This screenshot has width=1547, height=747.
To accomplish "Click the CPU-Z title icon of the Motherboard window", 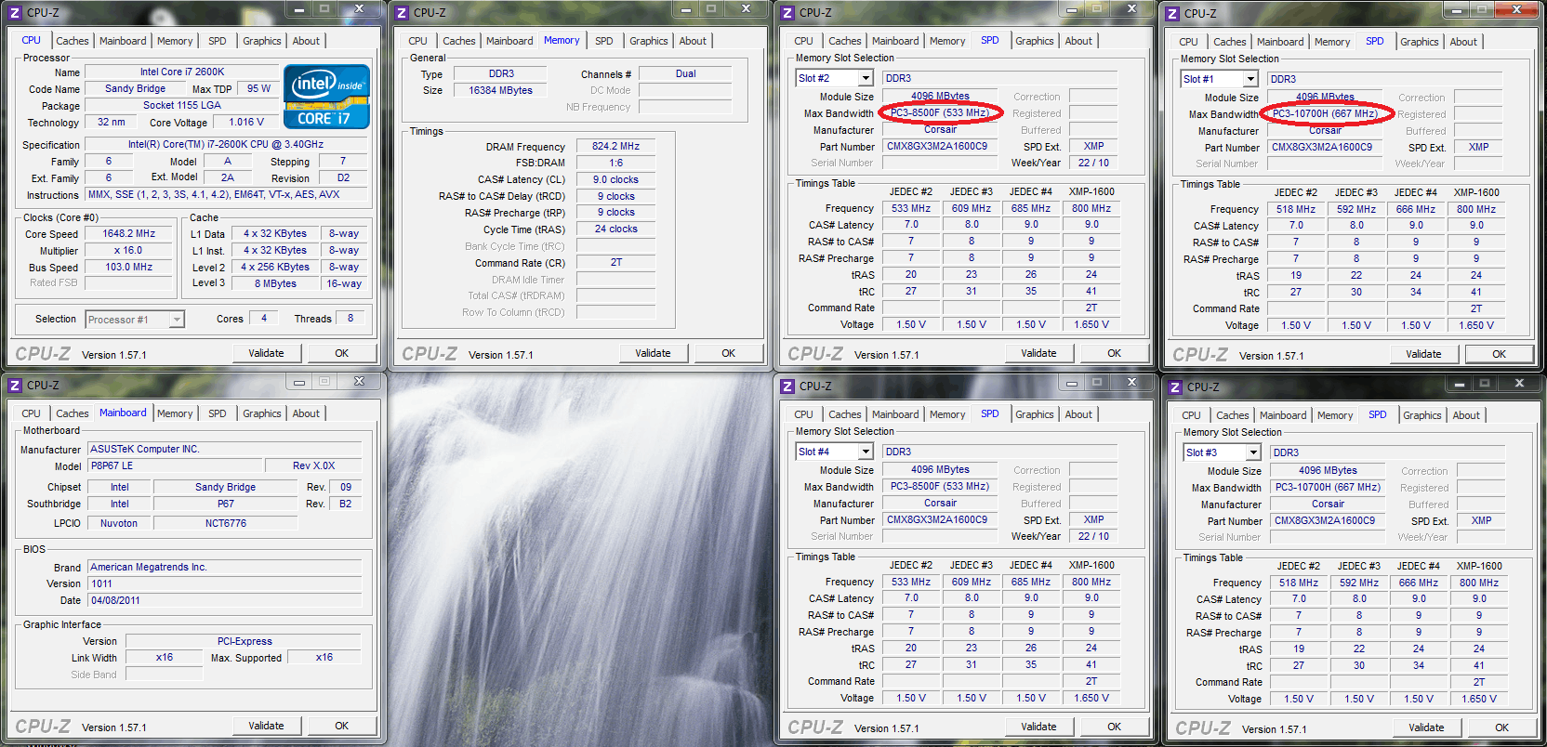I will 15,385.
